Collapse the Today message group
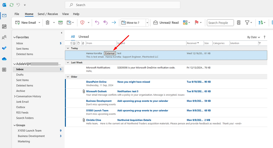The image size is (273, 148). coord(68,48)
